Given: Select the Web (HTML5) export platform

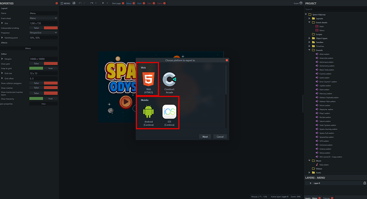Looking at the screenshot, I should tap(148, 82).
